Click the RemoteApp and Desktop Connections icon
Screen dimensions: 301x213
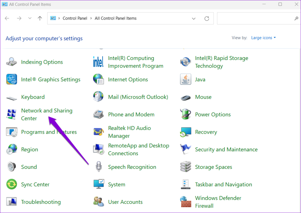98,149
